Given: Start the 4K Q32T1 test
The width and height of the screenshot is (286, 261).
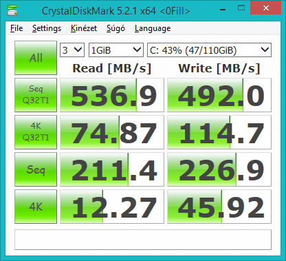Looking at the screenshot, I should pyautogui.click(x=36, y=132).
